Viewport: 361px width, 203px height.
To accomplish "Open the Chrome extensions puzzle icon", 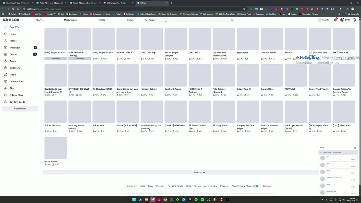I will click(333, 9).
